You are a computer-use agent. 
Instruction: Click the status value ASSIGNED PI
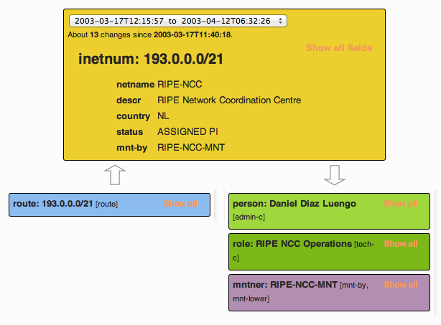tap(187, 132)
